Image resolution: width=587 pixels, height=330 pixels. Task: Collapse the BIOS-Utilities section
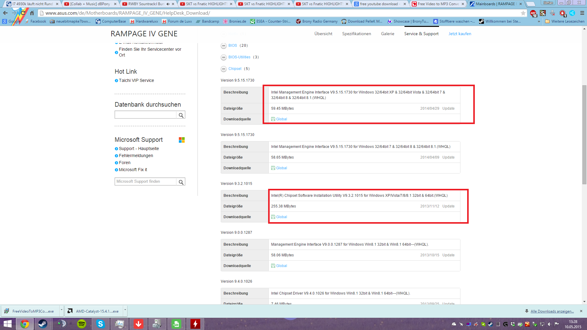[x=223, y=57]
